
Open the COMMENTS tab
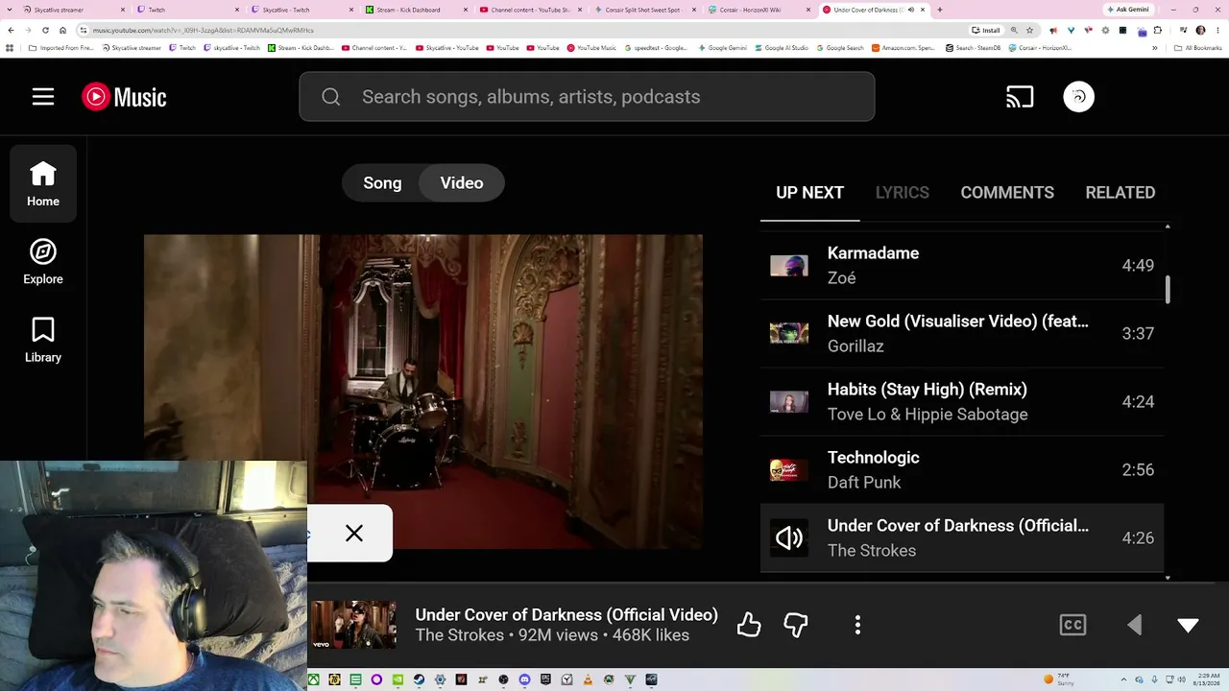pos(1007,193)
